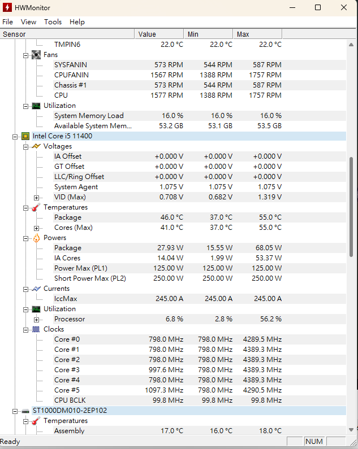Expand the VID (Max) voltage entry
The width and height of the screenshot is (358, 449).
(36, 198)
